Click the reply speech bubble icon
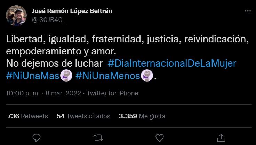Image resolution: width=256 pixels, height=145 pixels. coord(37,138)
